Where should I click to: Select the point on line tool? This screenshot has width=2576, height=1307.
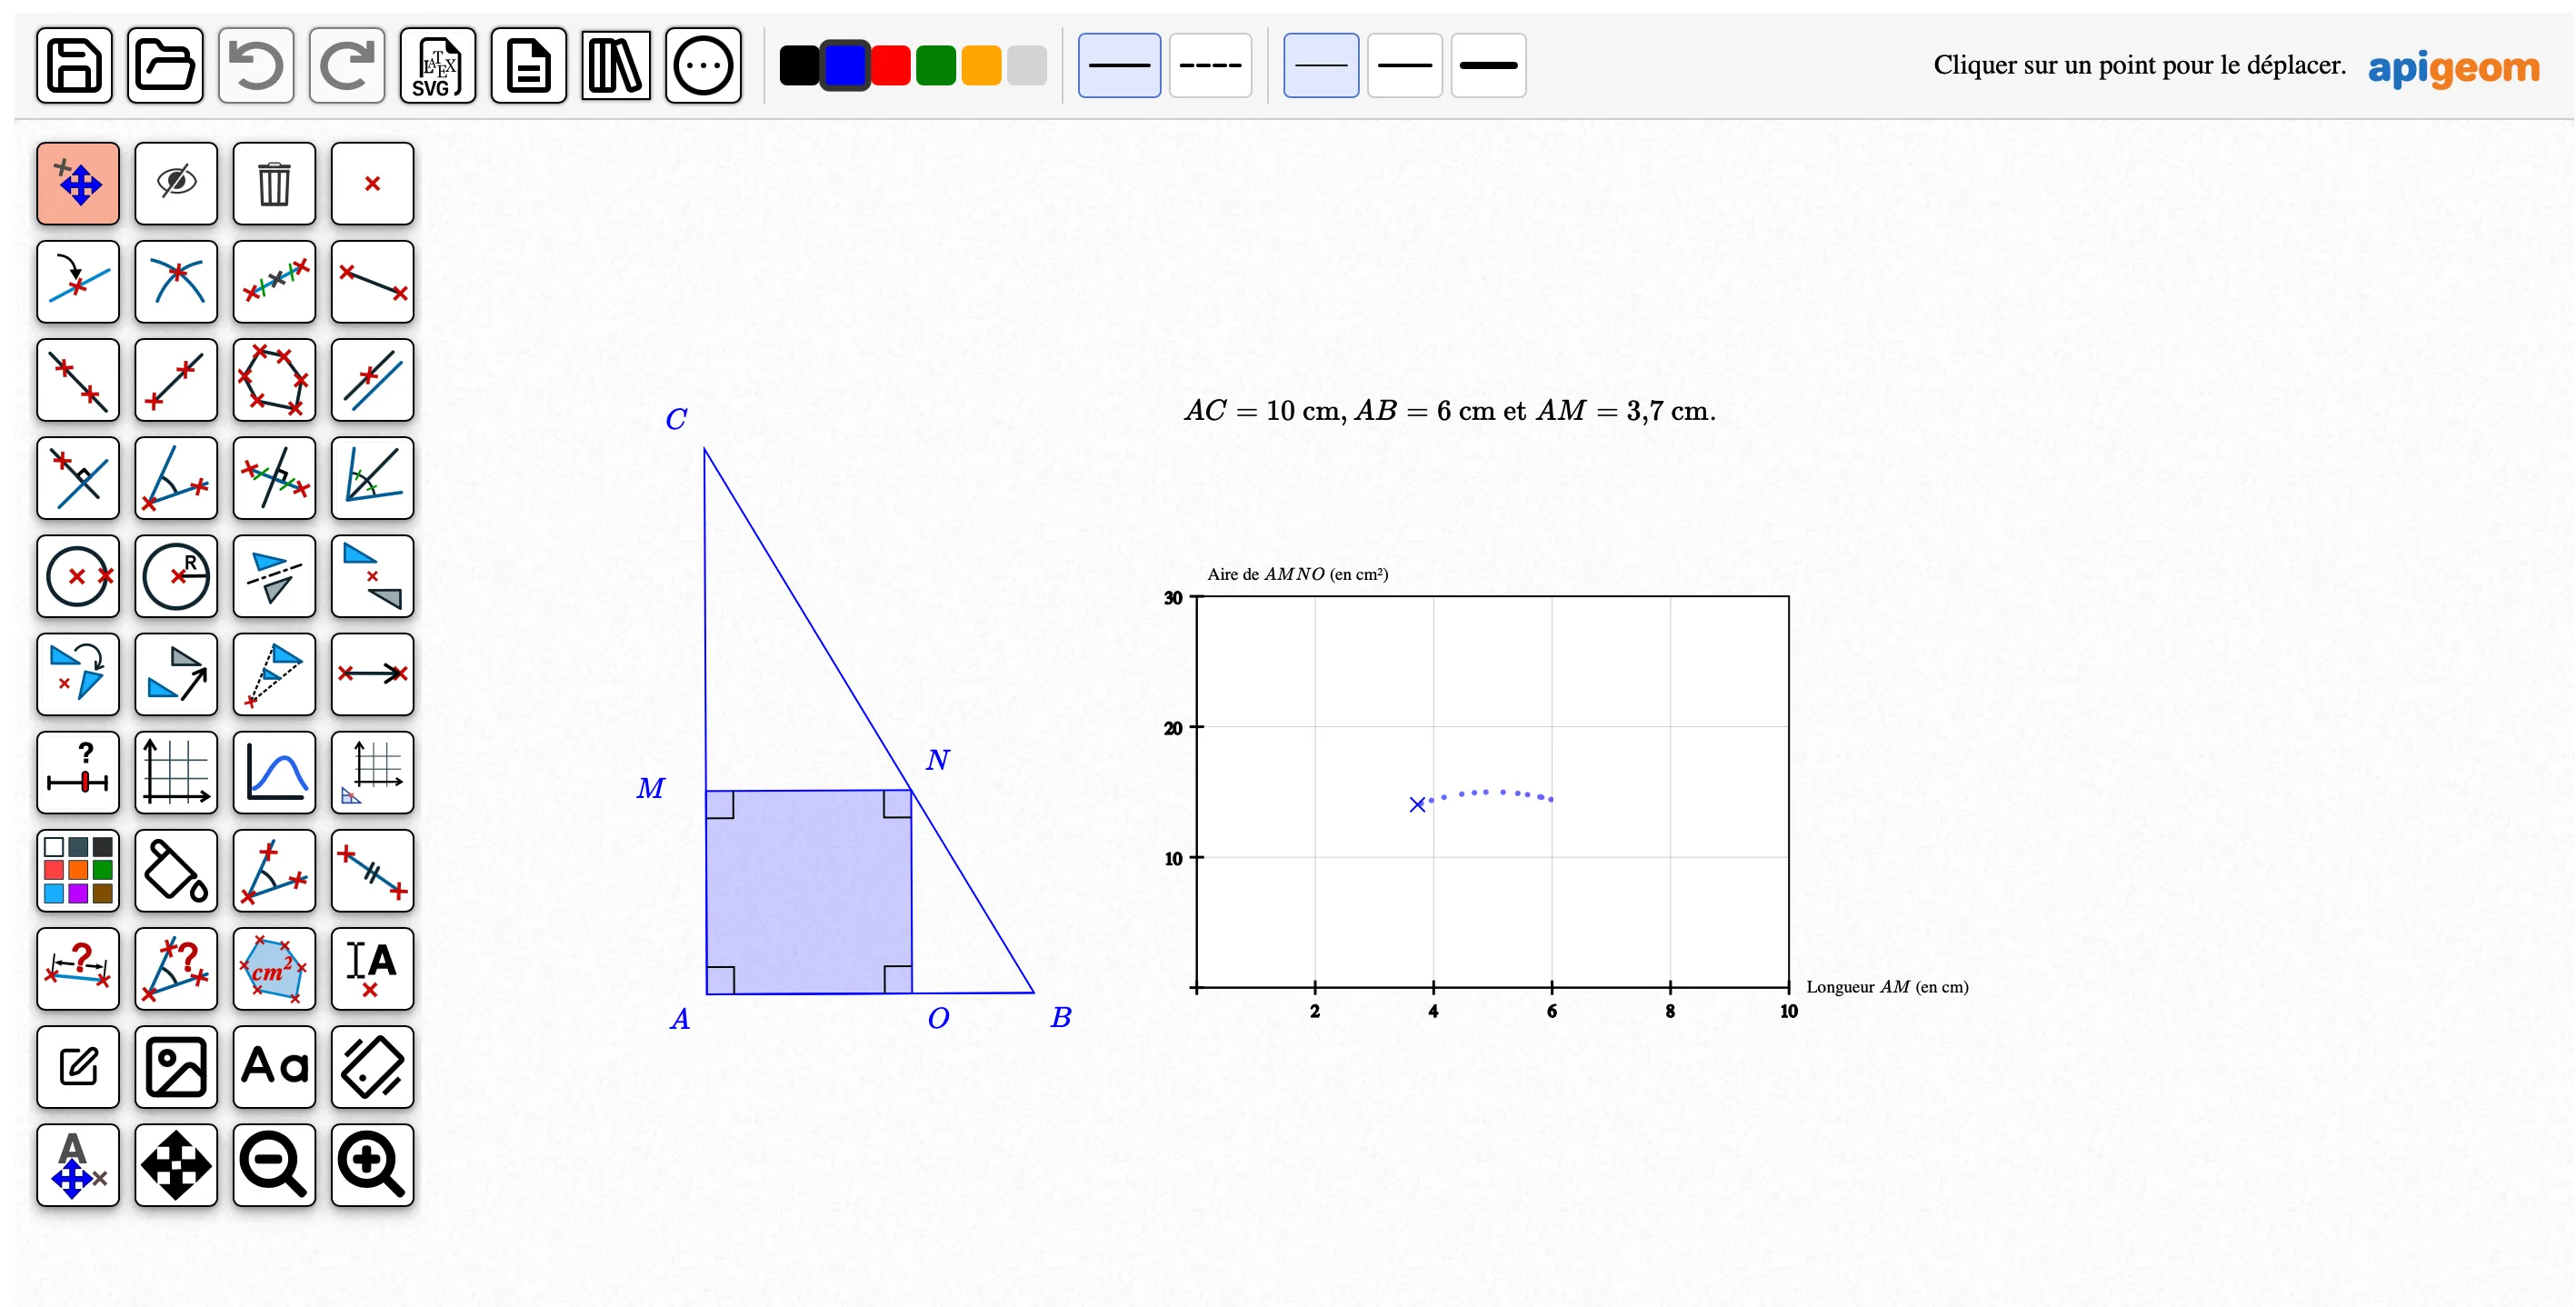(78, 281)
